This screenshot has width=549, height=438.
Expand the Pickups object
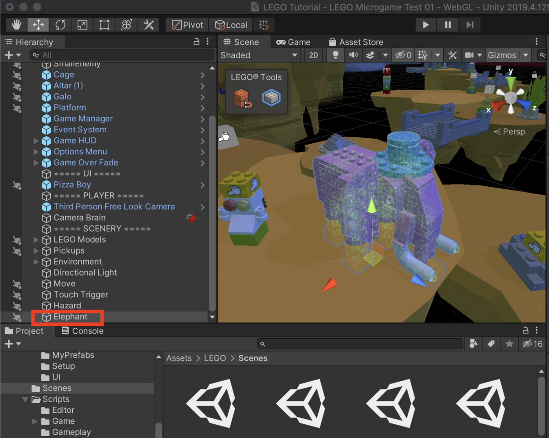36,250
